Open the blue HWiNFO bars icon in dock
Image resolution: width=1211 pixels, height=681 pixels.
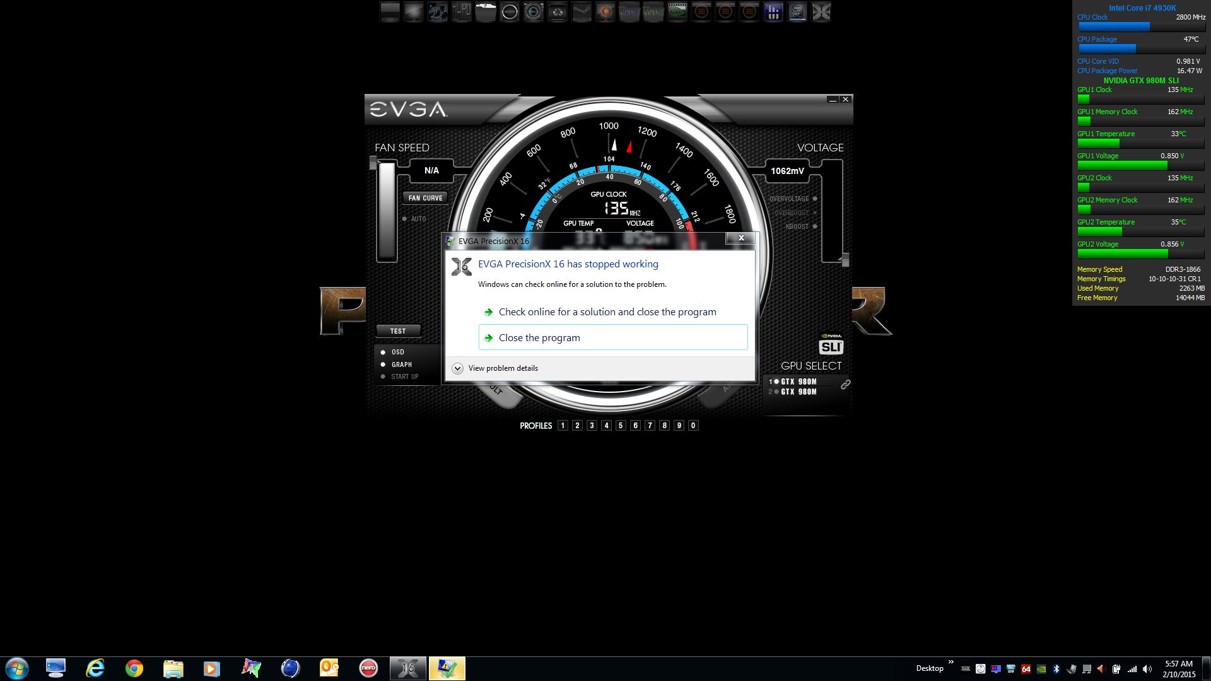773,11
